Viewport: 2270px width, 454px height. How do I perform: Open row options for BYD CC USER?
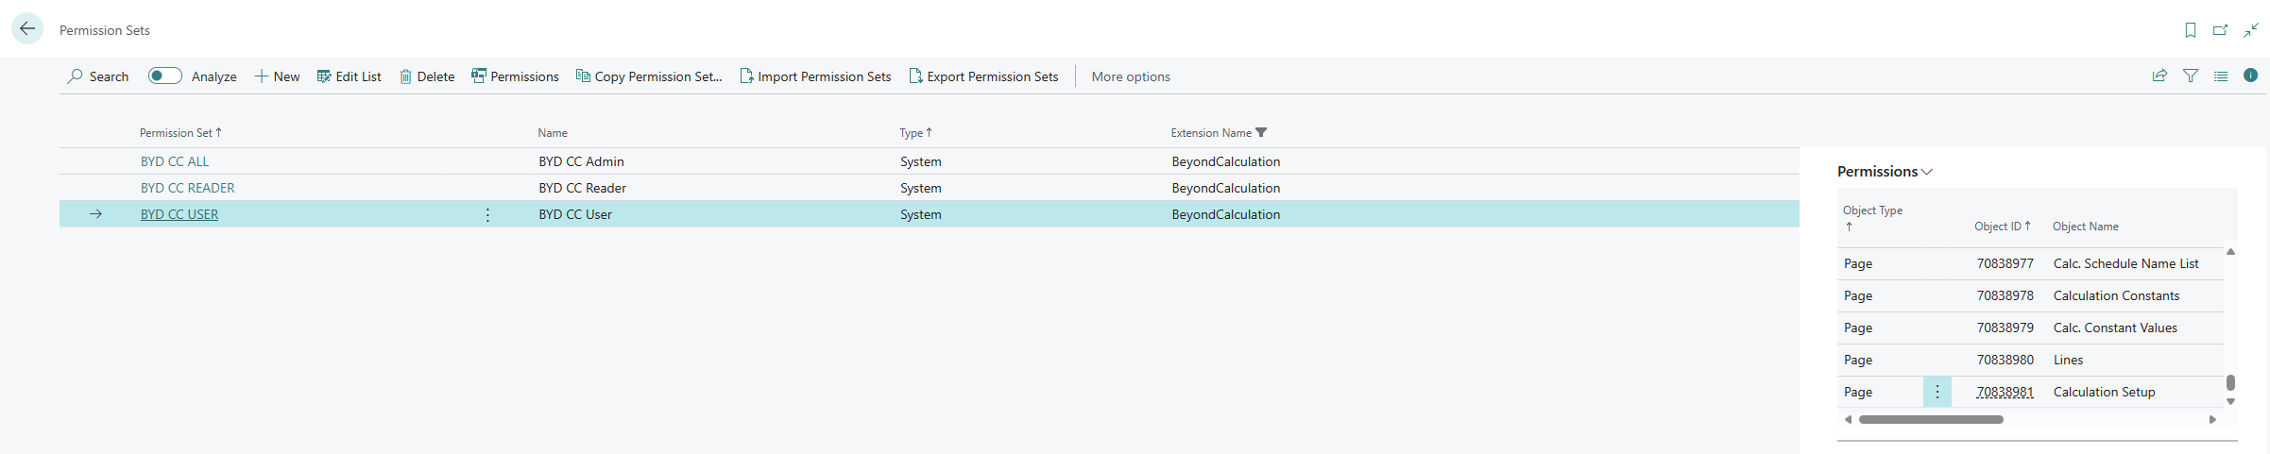[x=487, y=214]
